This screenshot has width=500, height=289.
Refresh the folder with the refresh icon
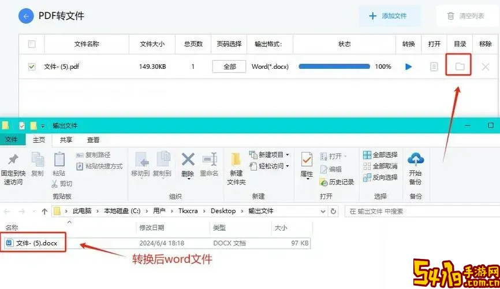pyautogui.click(x=333, y=211)
